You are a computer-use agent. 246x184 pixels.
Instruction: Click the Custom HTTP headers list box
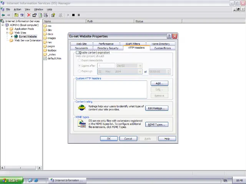[x=111, y=89]
